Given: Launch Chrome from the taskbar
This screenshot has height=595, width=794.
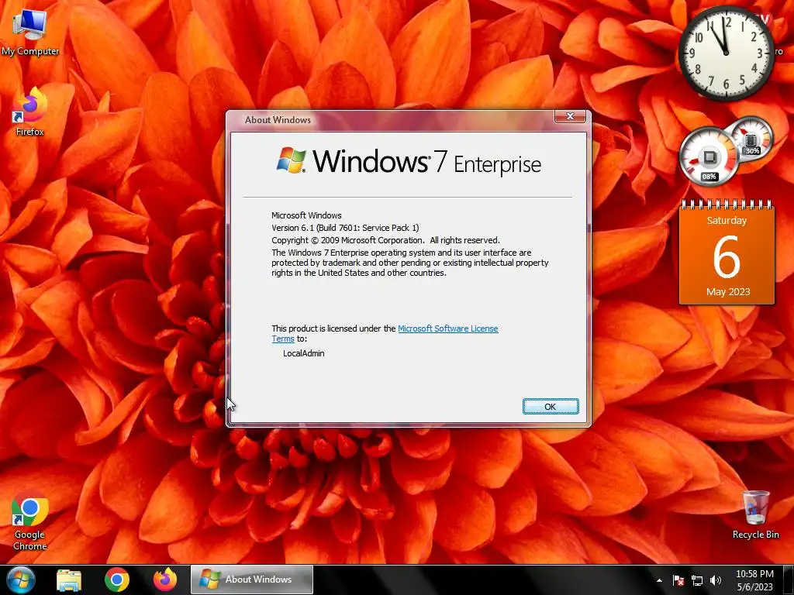Looking at the screenshot, I should pyautogui.click(x=117, y=580).
